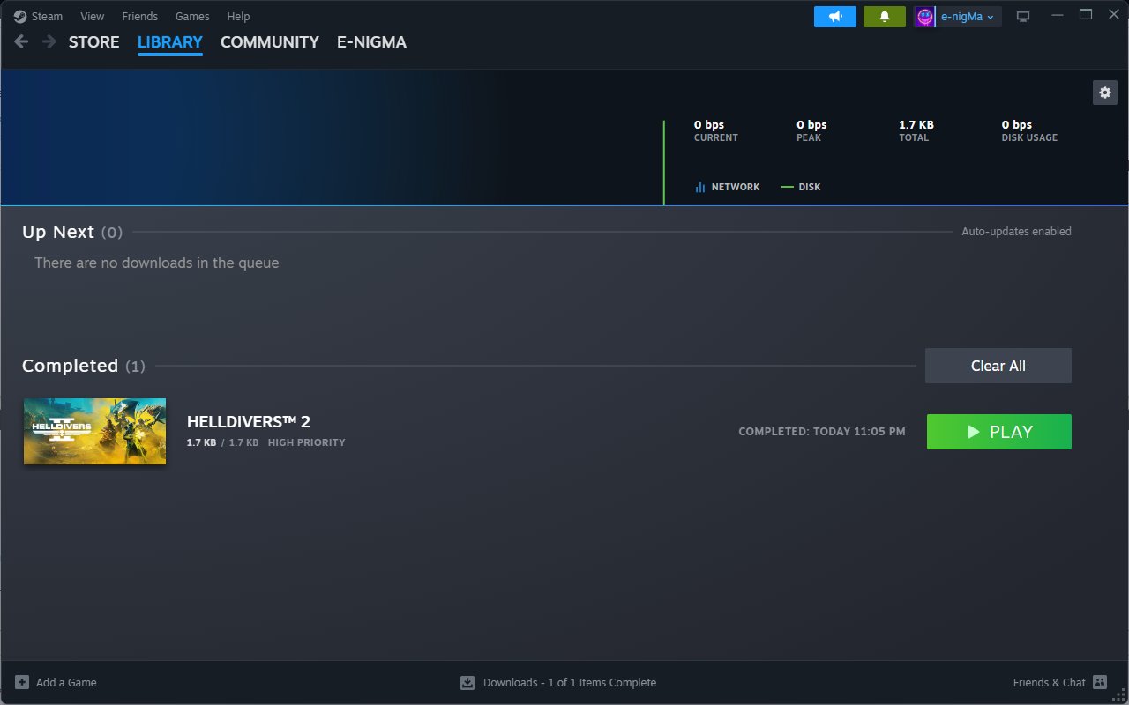Open the Friends menu

click(x=139, y=16)
